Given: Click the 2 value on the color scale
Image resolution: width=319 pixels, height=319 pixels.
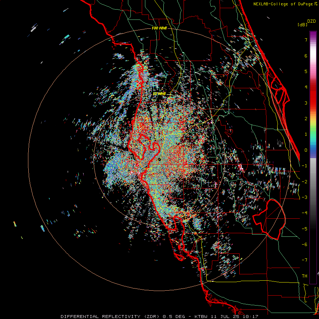Looking at the screenshot, I should [x=306, y=119].
